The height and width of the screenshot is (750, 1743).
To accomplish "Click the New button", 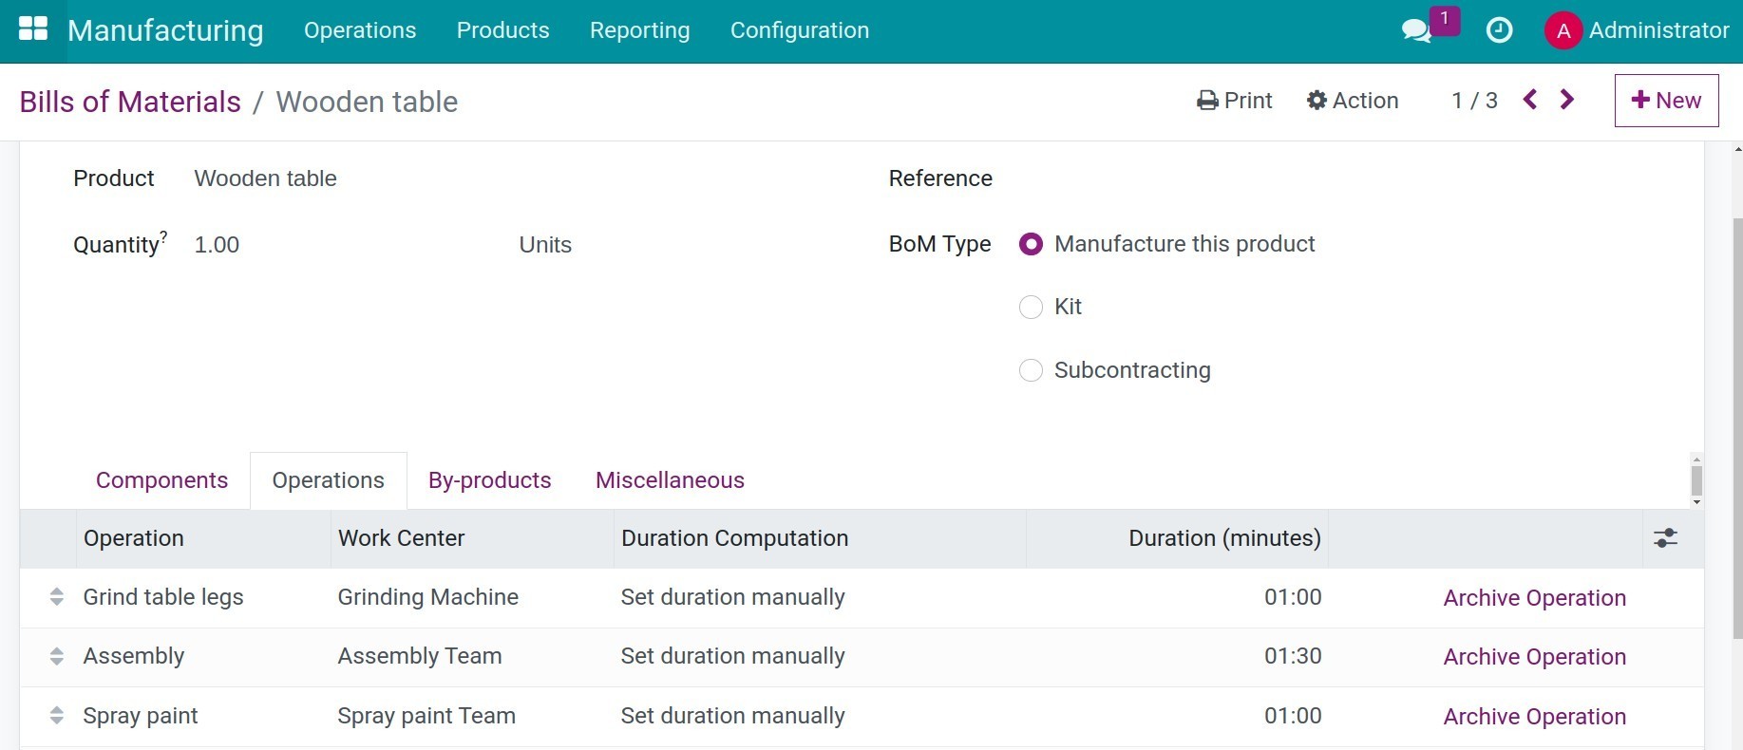I will [1666, 101].
